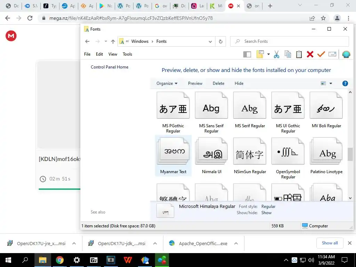Viewport: 356px width, 267px height.
Task: Select OpenSymbol Regular font
Action: (288, 159)
